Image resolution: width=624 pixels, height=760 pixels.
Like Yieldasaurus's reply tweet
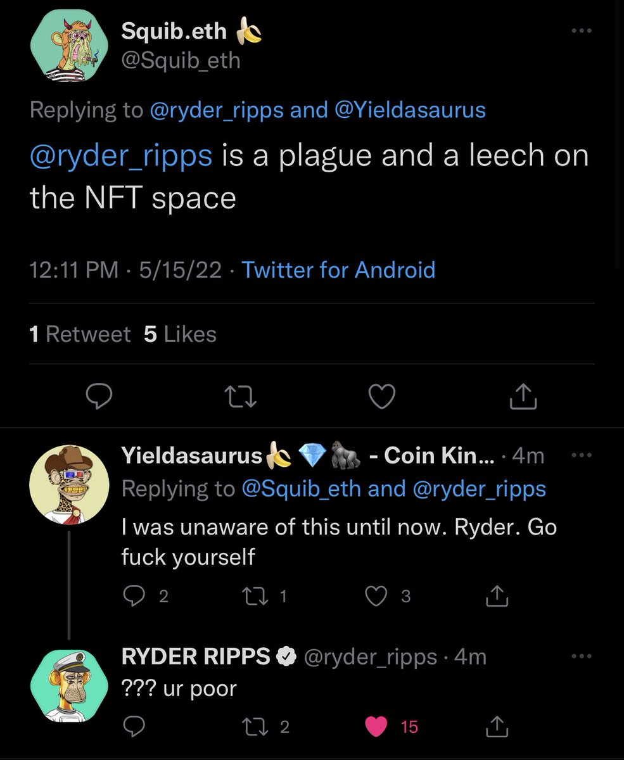tap(378, 596)
